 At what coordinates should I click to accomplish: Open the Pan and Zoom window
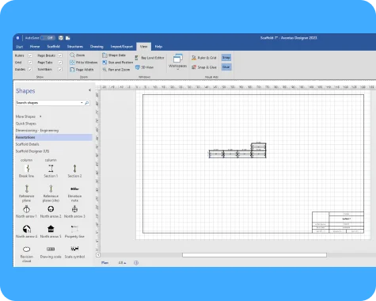pos(116,70)
